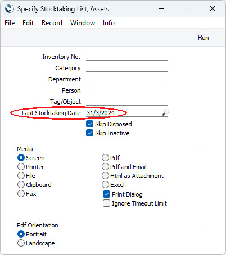Minimize the stocktaking dialog window
Screen dimensions: 226x255
(161, 8)
